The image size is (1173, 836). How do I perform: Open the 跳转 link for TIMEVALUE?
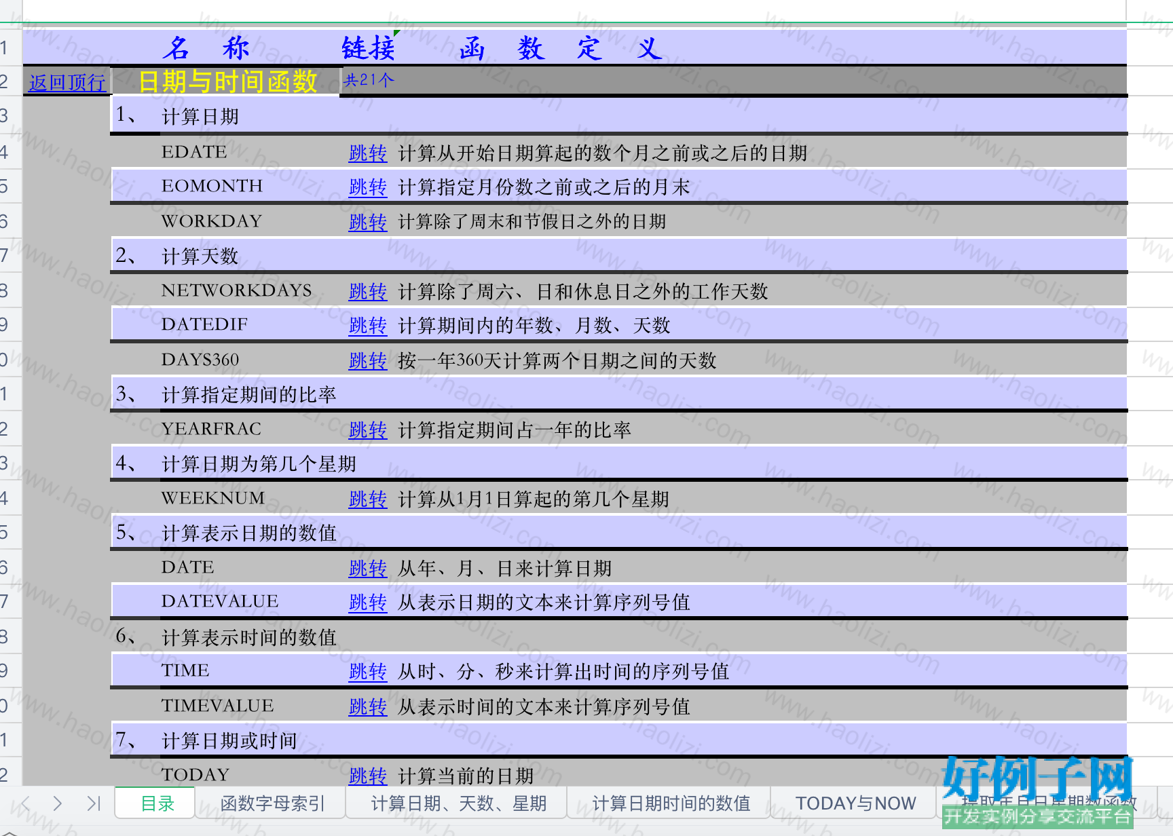367,706
